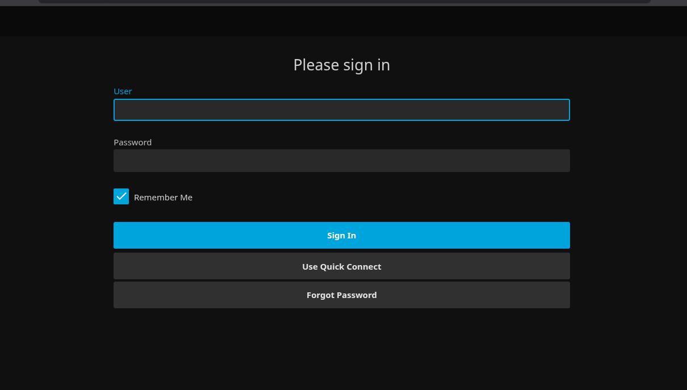Select the username text box
This screenshot has width=687, height=390.
pos(341,110)
